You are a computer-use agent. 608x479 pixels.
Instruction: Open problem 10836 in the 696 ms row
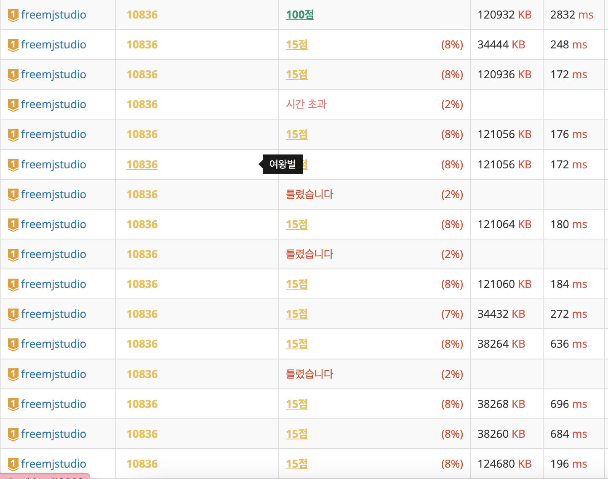point(142,404)
